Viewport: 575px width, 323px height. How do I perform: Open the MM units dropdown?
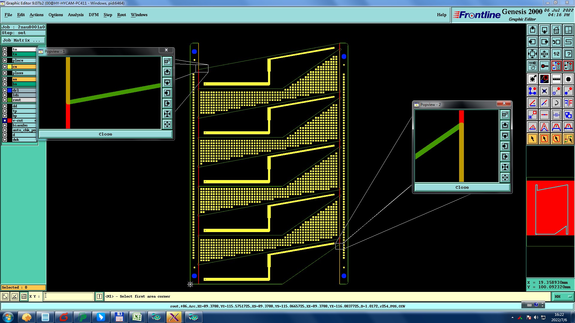pyautogui.click(x=563, y=296)
